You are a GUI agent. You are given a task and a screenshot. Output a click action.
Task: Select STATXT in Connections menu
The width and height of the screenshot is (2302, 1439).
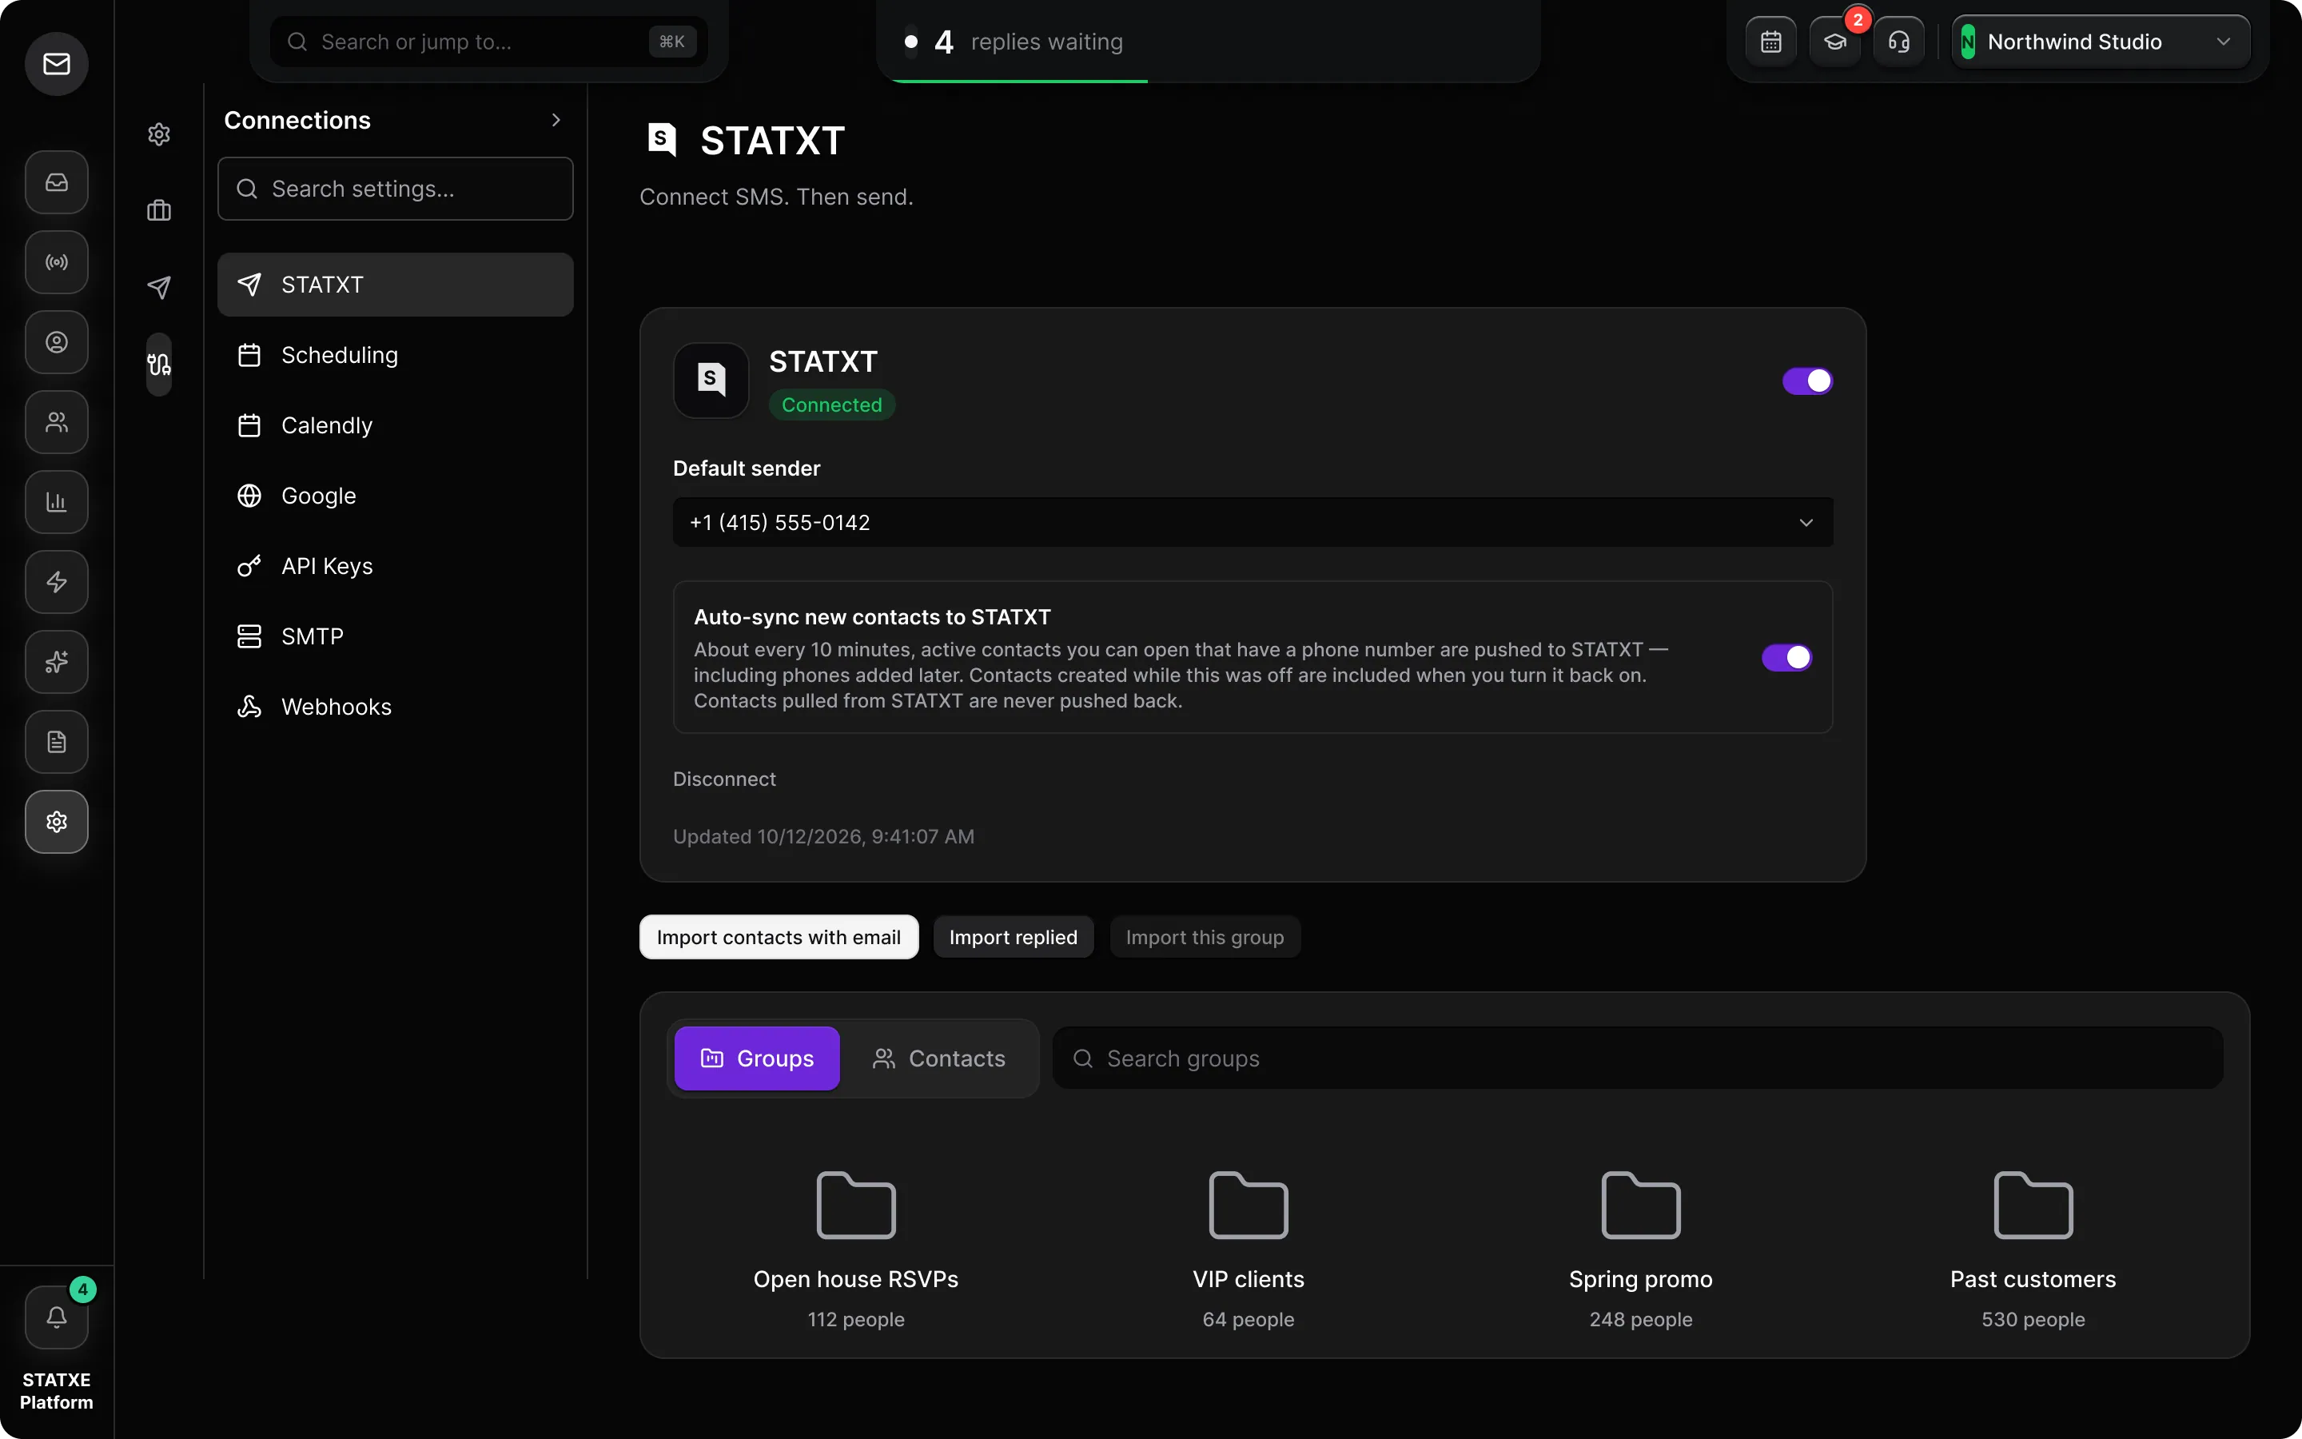(395, 285)
